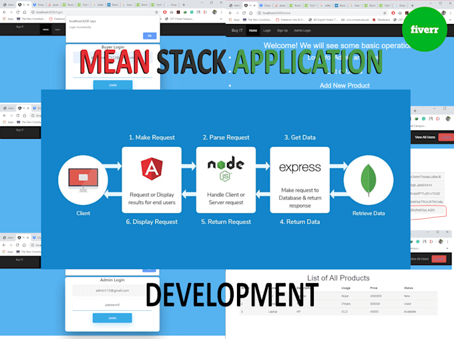The width and height of the screenshot is (454, 339).
Task: Click View All Users in bottom-right window
Action: [419, 259]
